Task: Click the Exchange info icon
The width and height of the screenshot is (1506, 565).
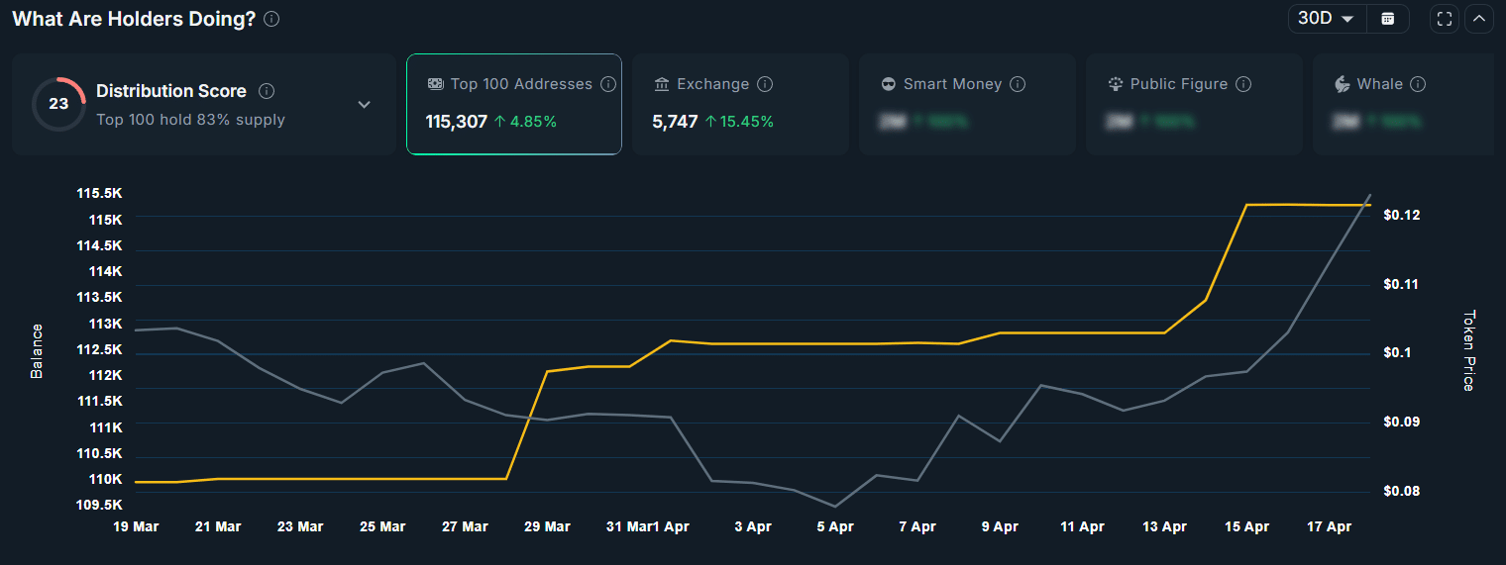Action: tap(765, 84)
